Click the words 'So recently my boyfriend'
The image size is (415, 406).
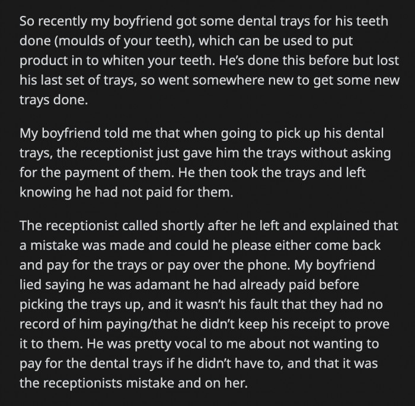96,21
